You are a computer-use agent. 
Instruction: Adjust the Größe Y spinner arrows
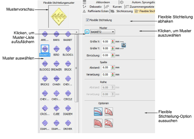point(113,48)
